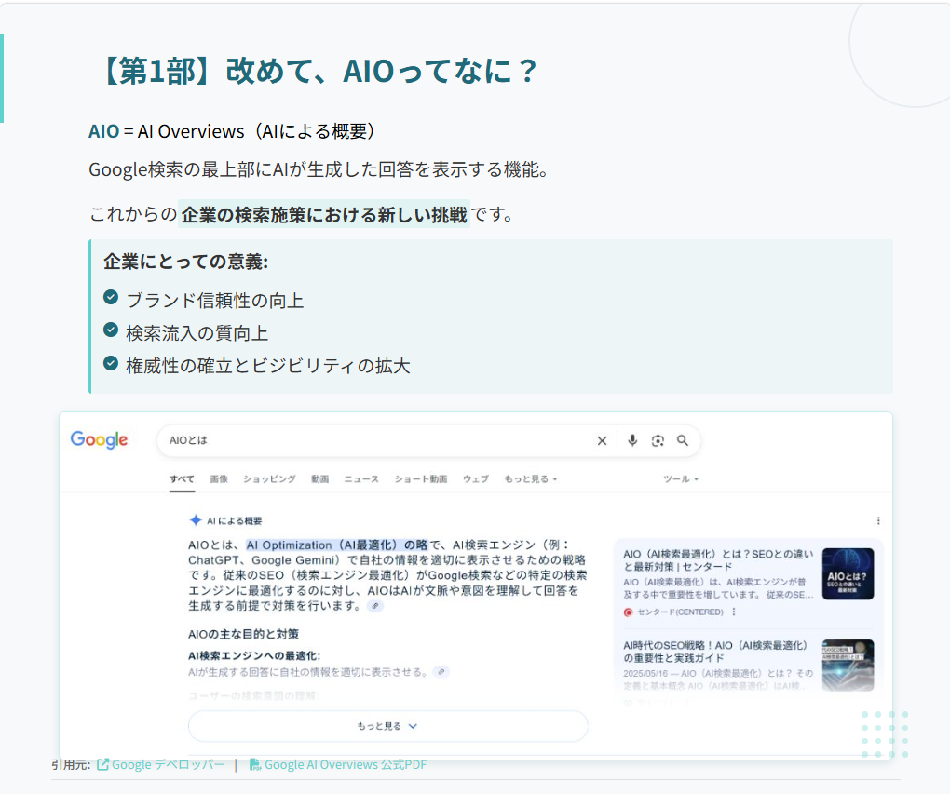Start voice search with the microphone icon
This screenshot has width=950, height=794.
tap(632, 440)
